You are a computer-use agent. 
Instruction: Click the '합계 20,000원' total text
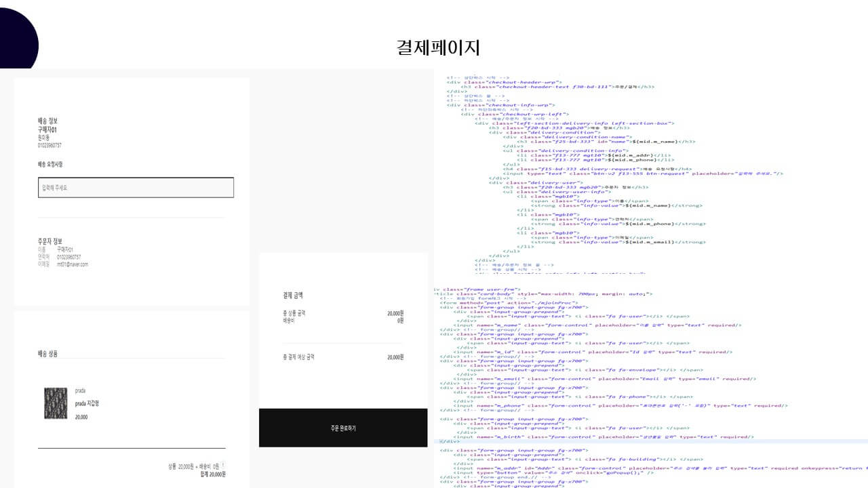pos(213,474)
